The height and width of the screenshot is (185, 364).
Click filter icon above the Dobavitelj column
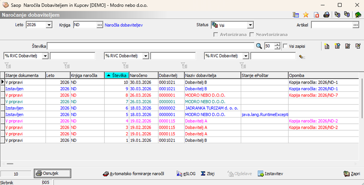click(x=184, y=65)
